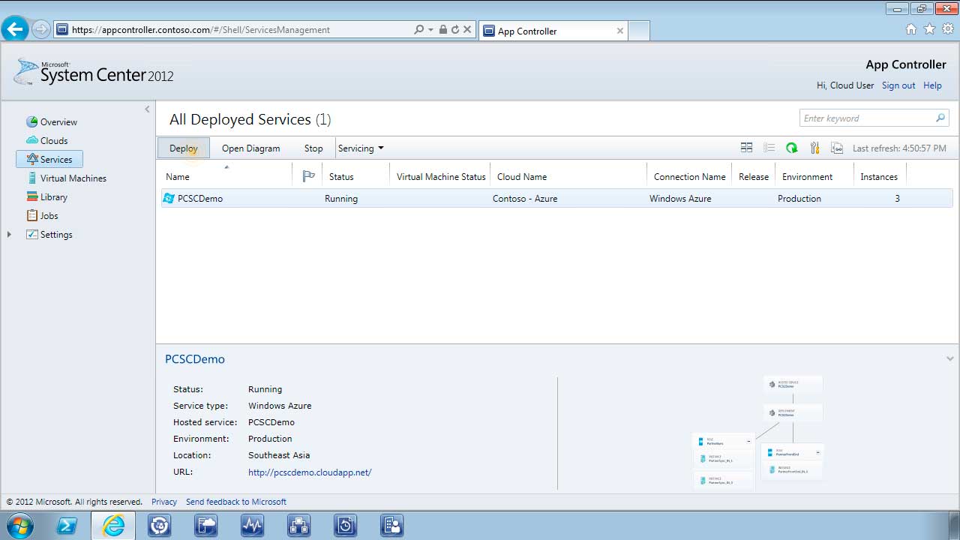Open the Help link
Viewport: 960px width, 540px height.
point(932,85)
